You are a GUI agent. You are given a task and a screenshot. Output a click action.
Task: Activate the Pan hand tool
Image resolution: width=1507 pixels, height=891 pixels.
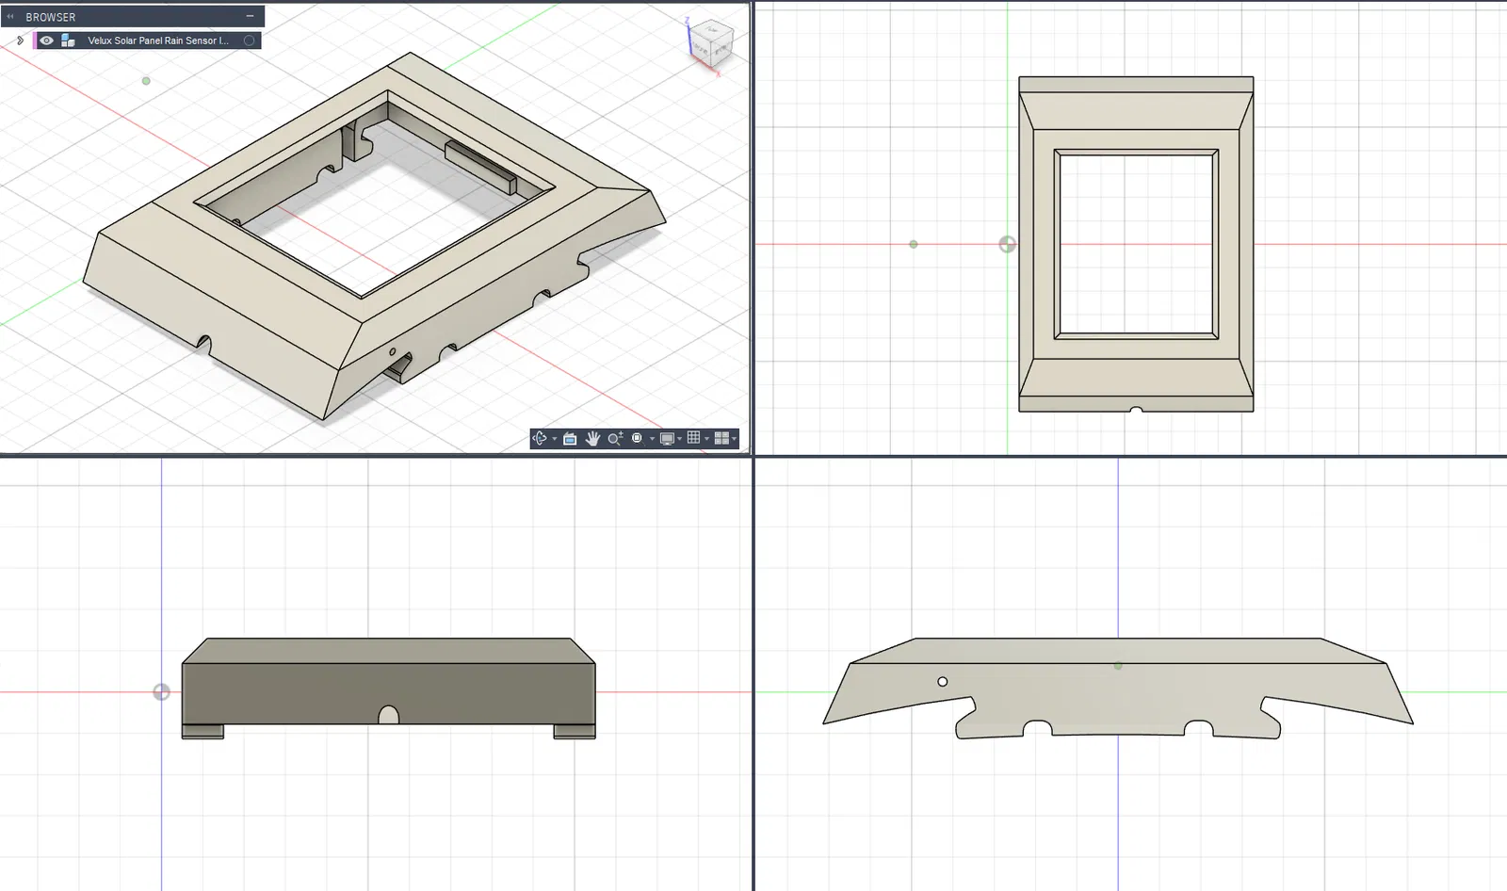[592, 439]
